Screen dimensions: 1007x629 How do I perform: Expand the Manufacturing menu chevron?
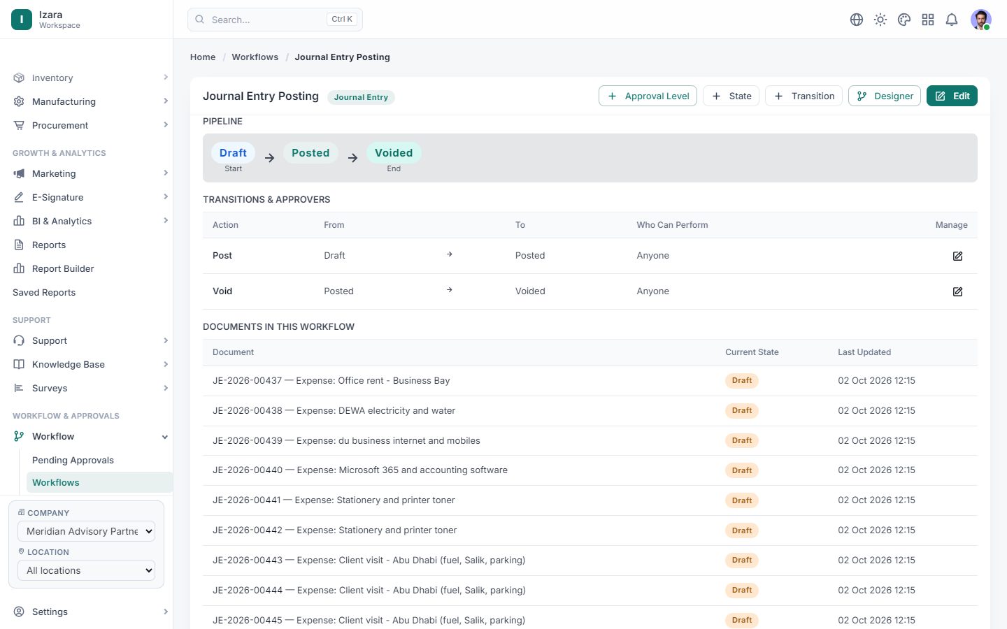[166, 101]
